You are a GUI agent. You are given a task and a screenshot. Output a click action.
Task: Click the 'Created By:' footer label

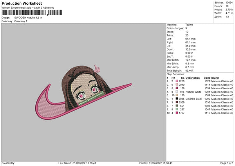pyautogui.click(x=8, y=163)
